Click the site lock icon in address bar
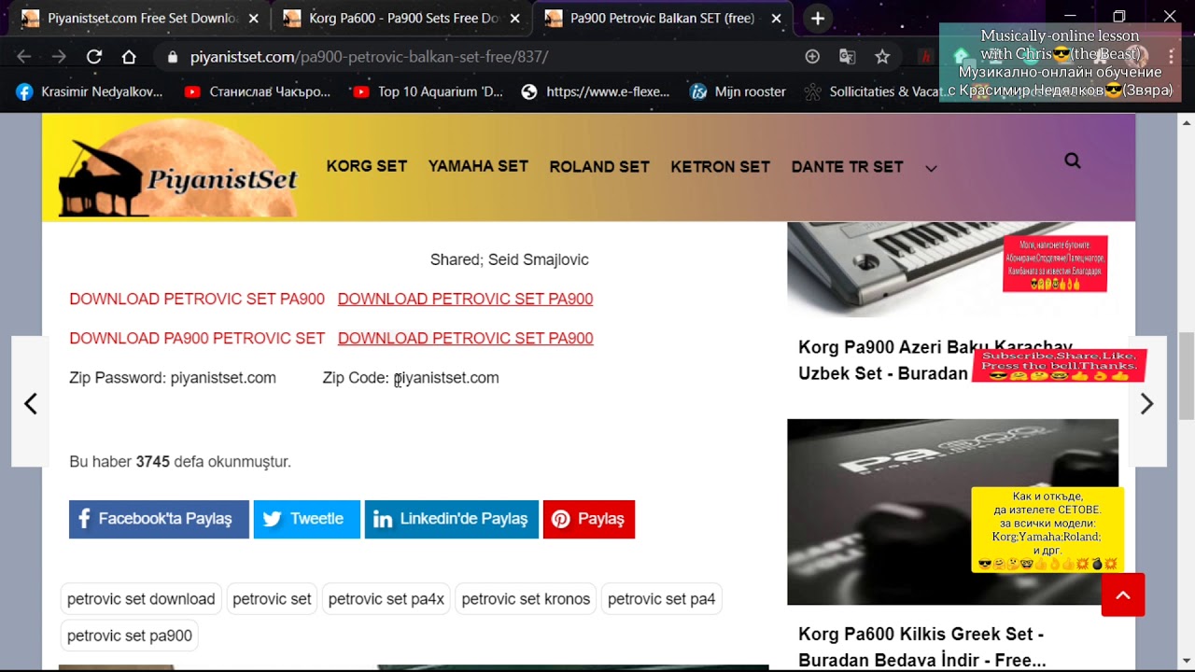The height and width of the screenshot is (672, 1195). coord(172,57)
